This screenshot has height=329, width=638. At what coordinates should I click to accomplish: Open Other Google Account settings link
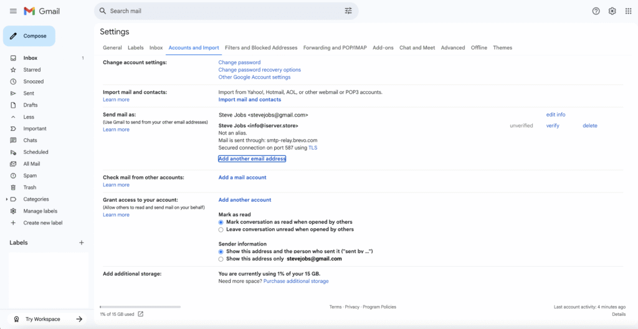pos(254,77)
